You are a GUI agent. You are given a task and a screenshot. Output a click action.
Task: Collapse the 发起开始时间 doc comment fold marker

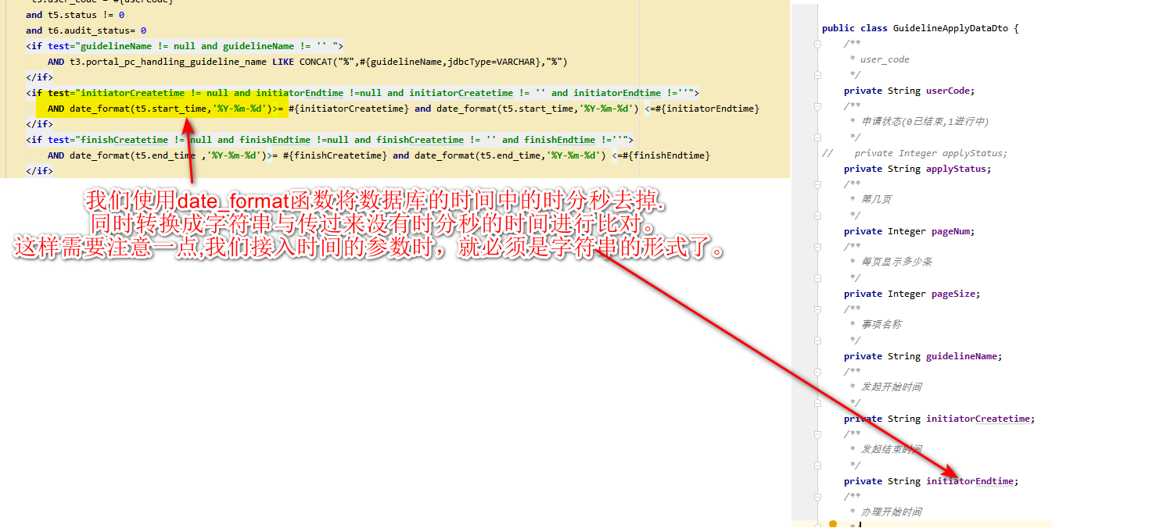pyautogui.click(x=817, y=372)
